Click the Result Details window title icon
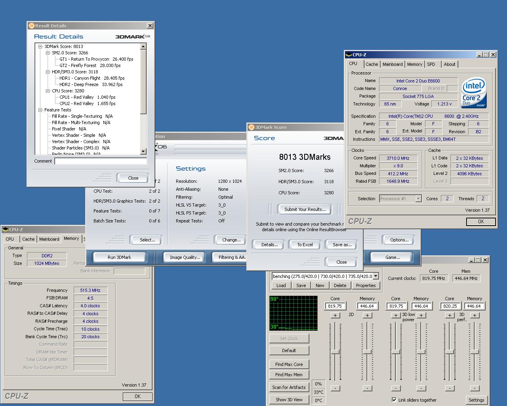The width and height of the screenshot is (507, 406). (x=31, y=26)
